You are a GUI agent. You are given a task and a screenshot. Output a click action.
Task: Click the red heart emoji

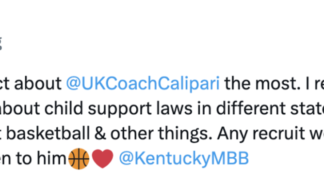point(102,159)
